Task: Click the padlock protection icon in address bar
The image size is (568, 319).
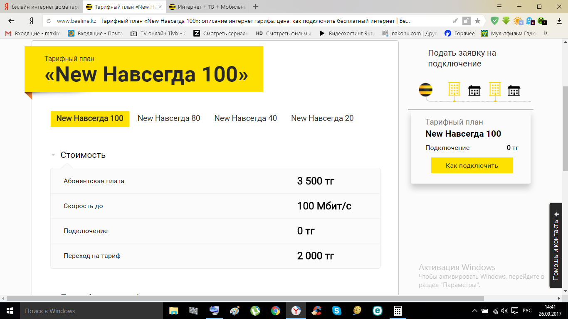Action: 467,21
